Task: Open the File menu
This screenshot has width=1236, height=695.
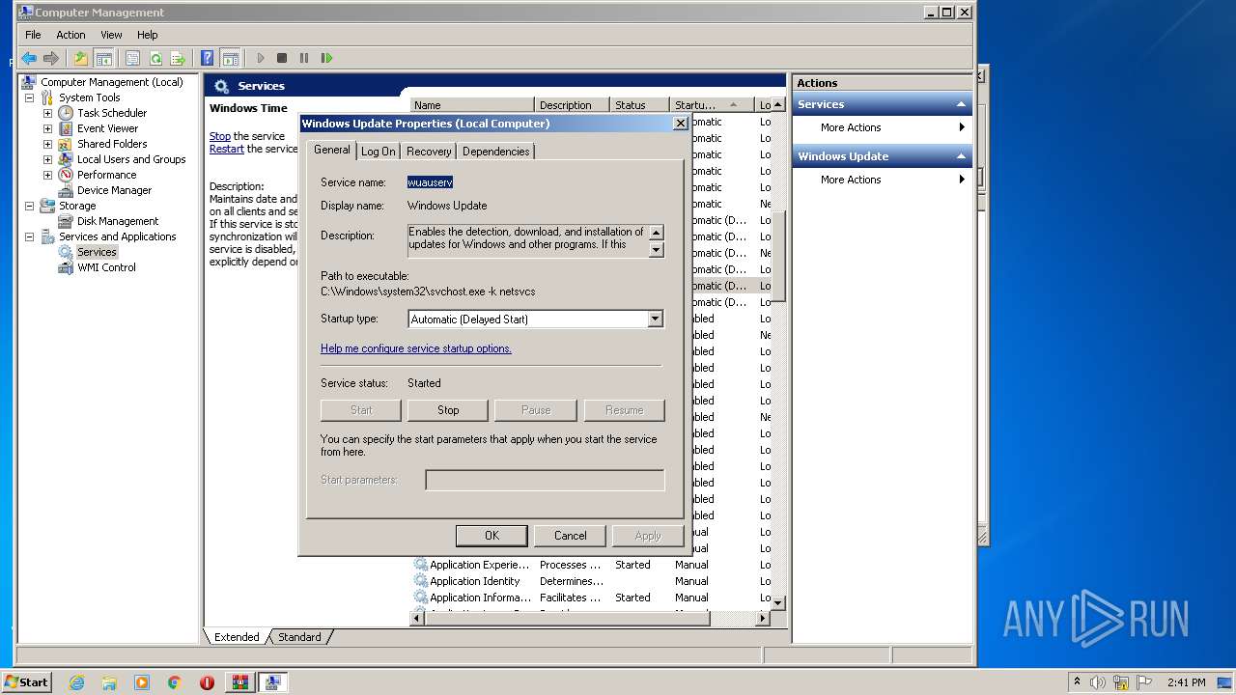Action: pos(33,35)
